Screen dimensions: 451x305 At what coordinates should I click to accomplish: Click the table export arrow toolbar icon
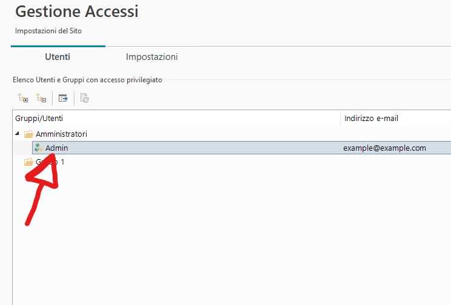click(x=63, y=98)
